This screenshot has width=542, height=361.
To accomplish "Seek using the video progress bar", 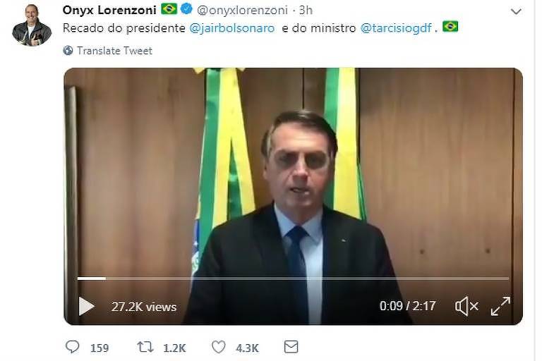I will coord(293,278).
